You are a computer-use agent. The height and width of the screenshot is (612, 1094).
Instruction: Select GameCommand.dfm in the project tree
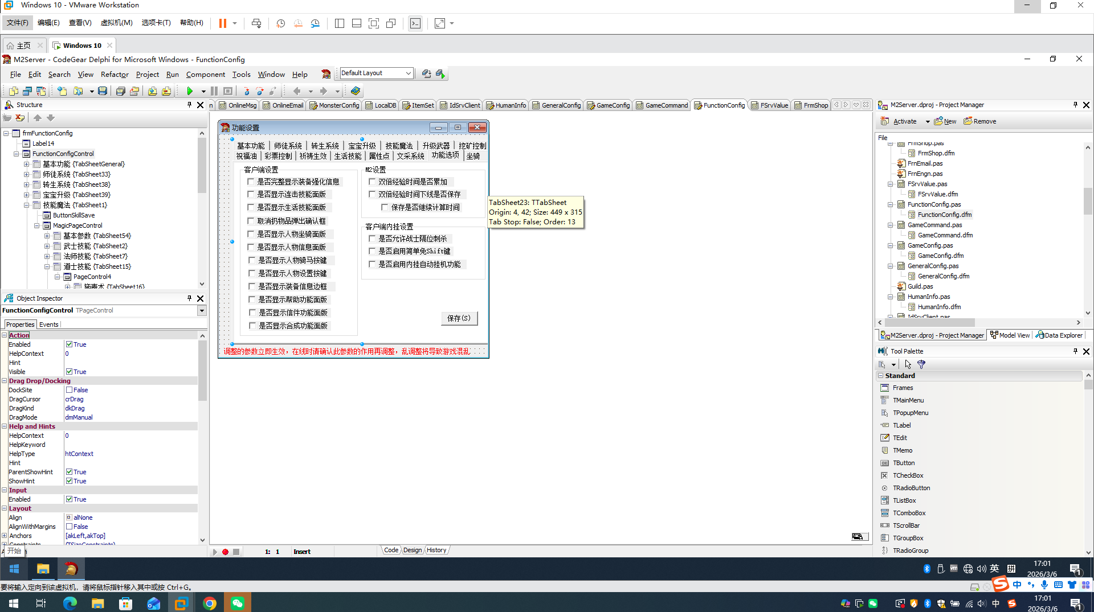(x=945, y=235)
